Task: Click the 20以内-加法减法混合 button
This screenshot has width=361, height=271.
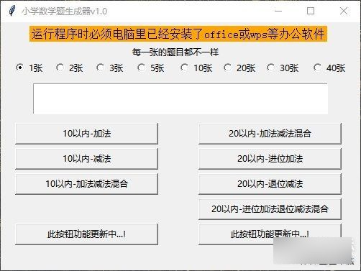Action: click(270, 134)
